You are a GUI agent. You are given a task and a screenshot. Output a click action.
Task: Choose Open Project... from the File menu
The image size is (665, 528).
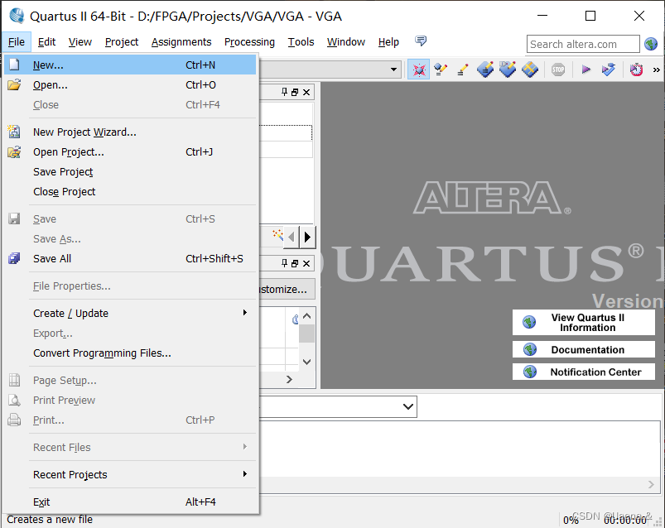[x=130, y=151]
